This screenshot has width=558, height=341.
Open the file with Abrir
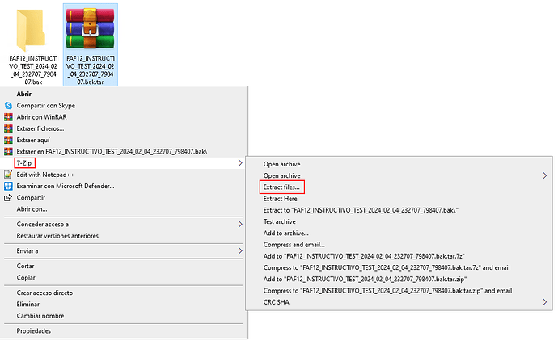tap(23, 94)
